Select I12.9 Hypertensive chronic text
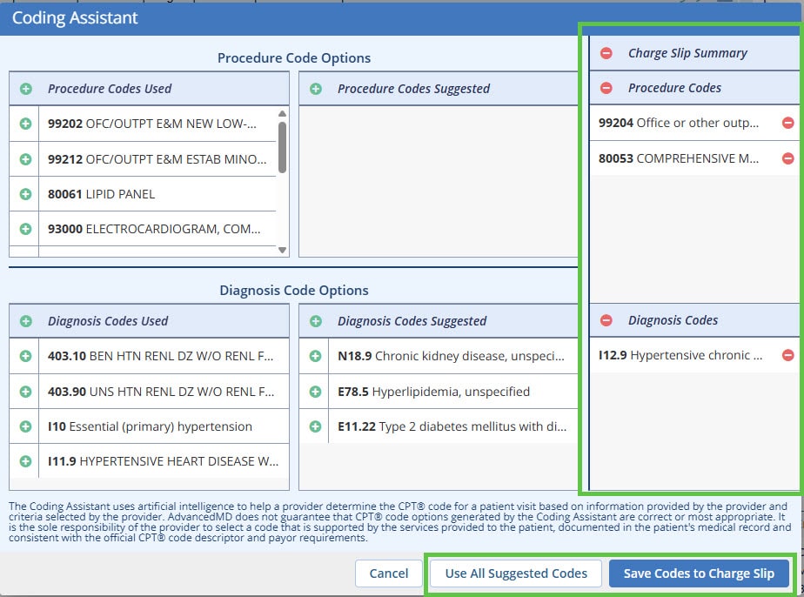Image resolution: width=804 pixels, height=597 pixels. tap(680, 355)
